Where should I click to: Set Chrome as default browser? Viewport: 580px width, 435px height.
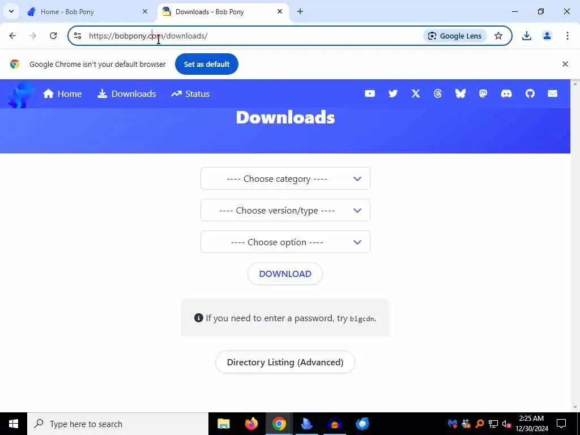(207, 64)
